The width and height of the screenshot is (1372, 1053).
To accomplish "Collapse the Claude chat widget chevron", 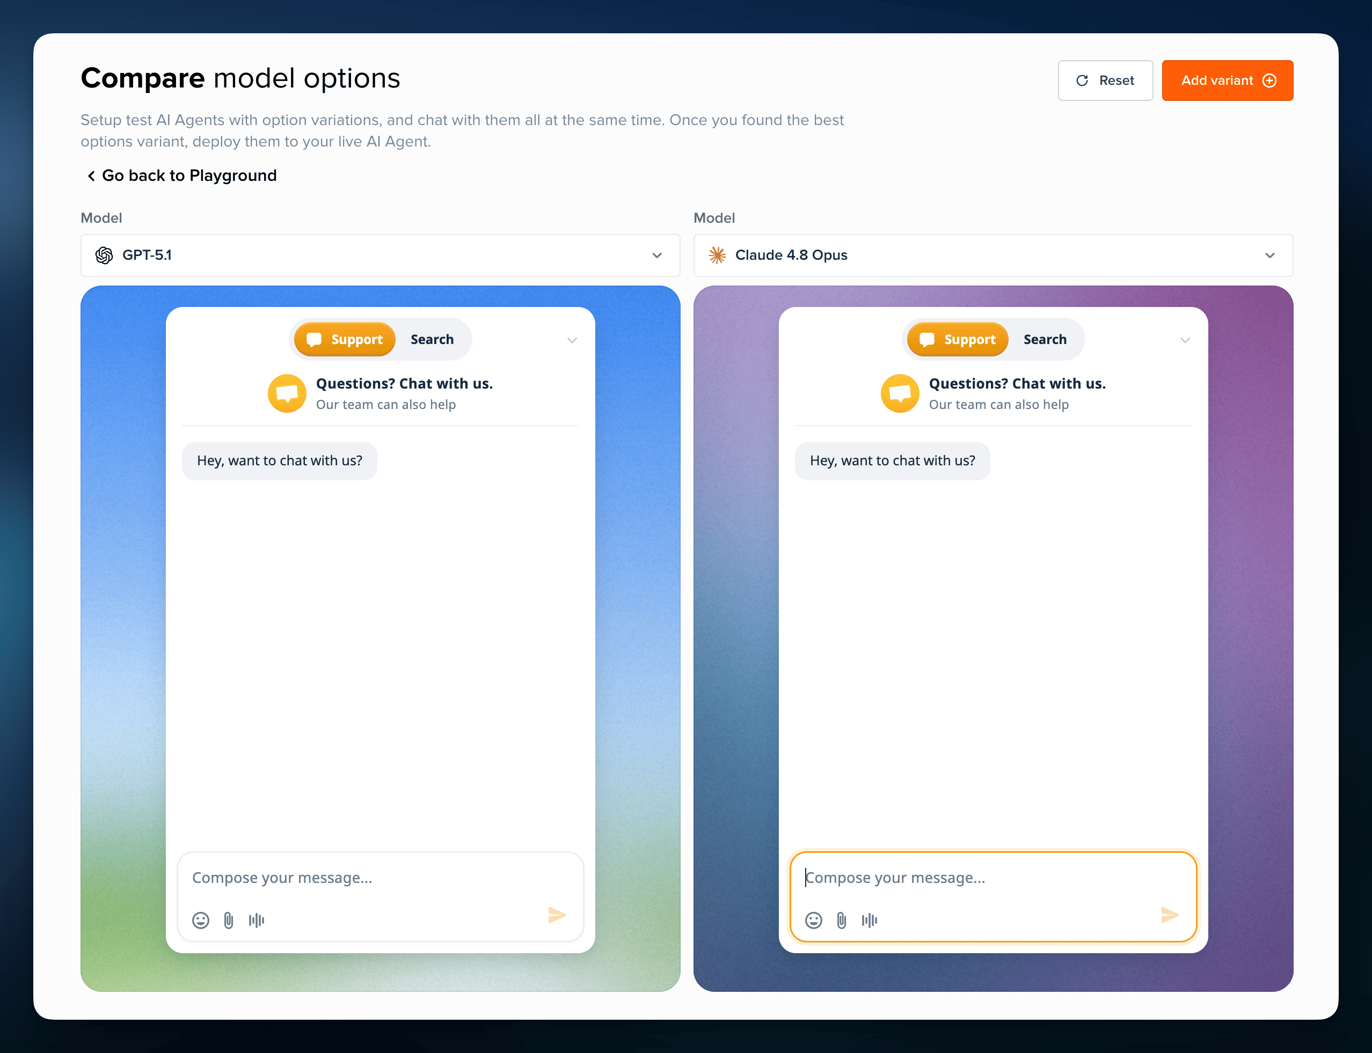I will [x=1185, y=340].
